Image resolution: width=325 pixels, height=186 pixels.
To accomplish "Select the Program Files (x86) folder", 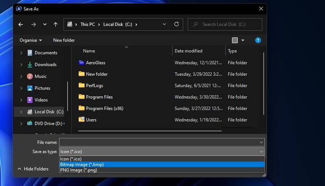I will point(104,108).
